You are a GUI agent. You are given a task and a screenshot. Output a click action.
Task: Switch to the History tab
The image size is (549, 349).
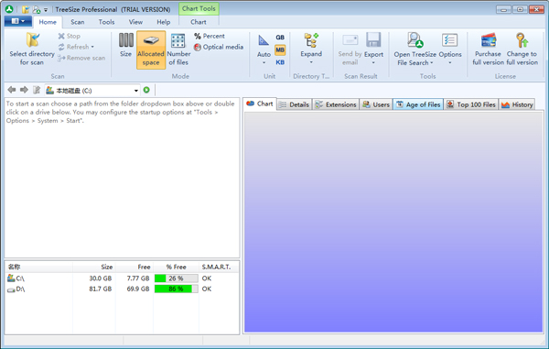click(x=517, y=104)
